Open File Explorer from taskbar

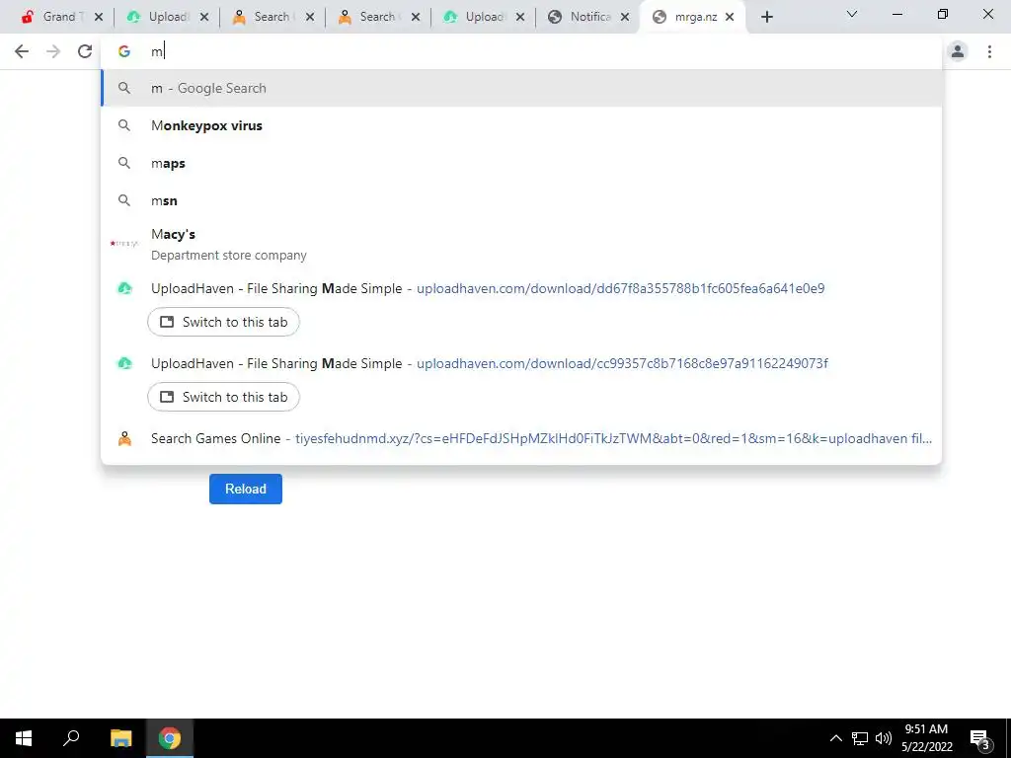tap(120, 738)
